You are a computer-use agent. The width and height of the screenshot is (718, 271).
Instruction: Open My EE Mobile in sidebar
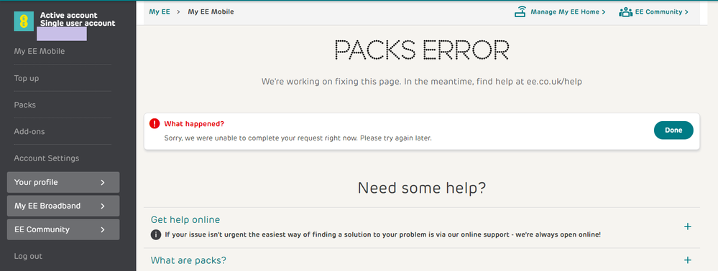[x=40, y=51]
